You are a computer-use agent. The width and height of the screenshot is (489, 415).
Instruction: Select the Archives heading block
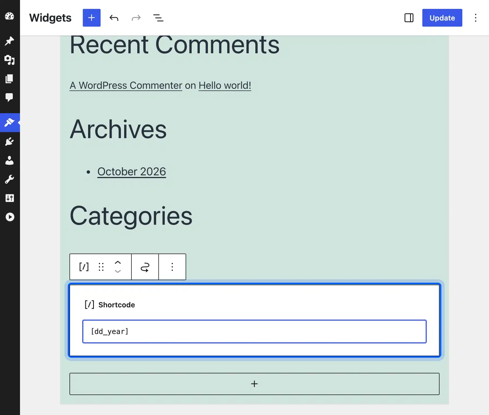tap(118, 129)
